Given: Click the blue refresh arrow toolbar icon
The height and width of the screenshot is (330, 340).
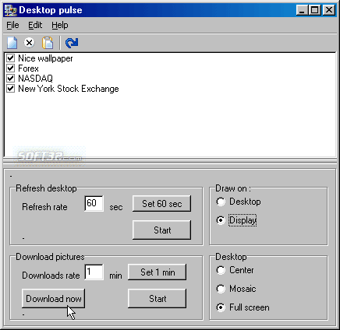Looking at the screenshot, I should point(72,43).
